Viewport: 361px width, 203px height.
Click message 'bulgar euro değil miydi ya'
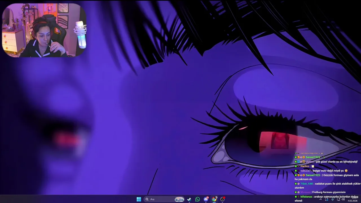pyautogui.click(x=328, y=171)
